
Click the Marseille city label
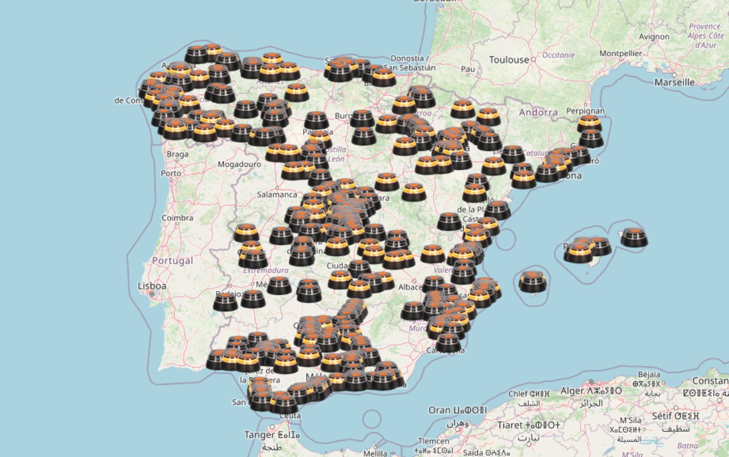(674, 82)
